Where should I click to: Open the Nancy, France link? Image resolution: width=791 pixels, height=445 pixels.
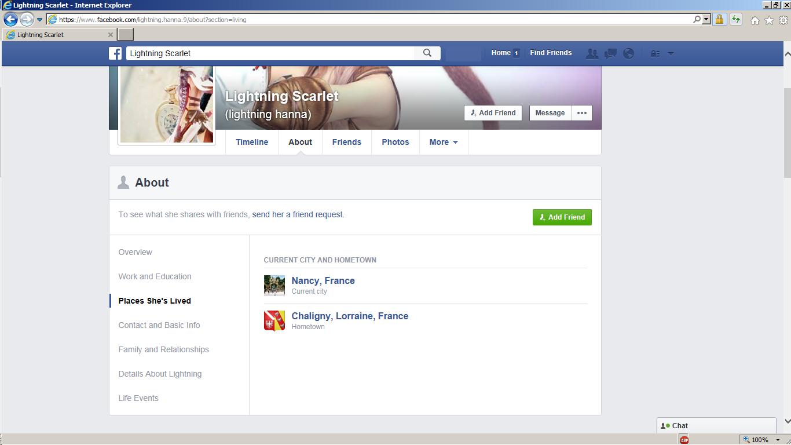click(323, 280)
